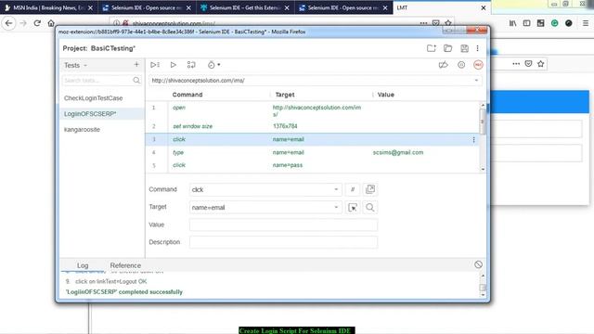This screenshot has height=334, width=594.
Task: Open Firefox library icon
Action: (x=512, y=23)
